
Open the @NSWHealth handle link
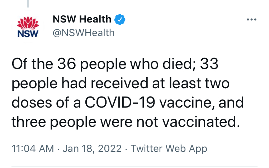coord(84,33)
